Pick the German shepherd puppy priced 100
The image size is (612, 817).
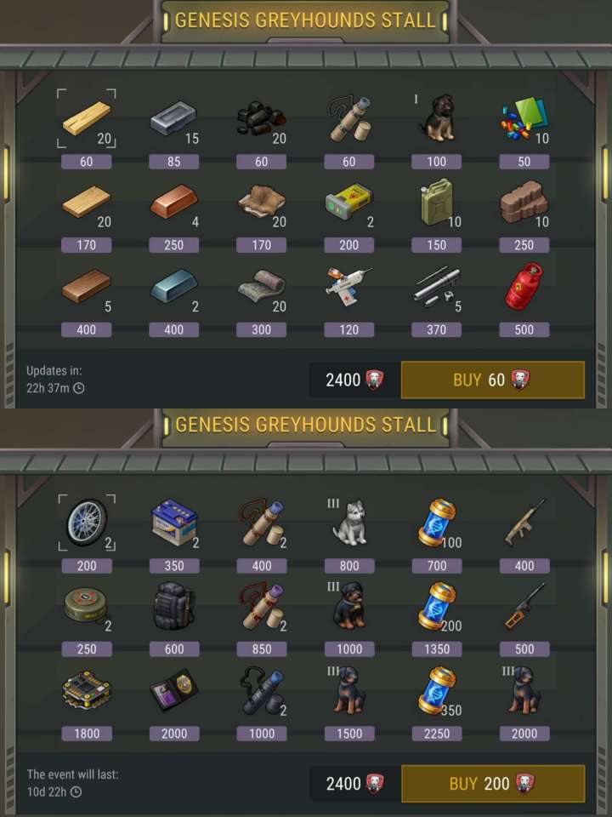439,117
